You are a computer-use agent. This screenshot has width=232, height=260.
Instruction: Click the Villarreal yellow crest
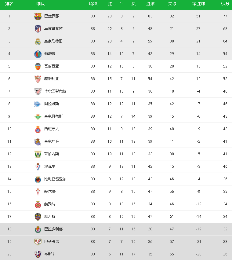tap(38, 179)
